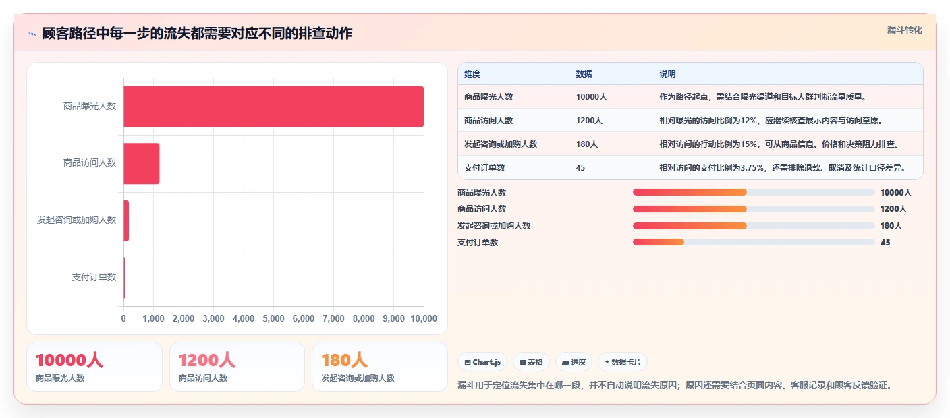The height and width of the screenshot is (418, 950).
Task: Click the 45 value beside the 支付订单数 progress bar
Action: pos(885,242)
